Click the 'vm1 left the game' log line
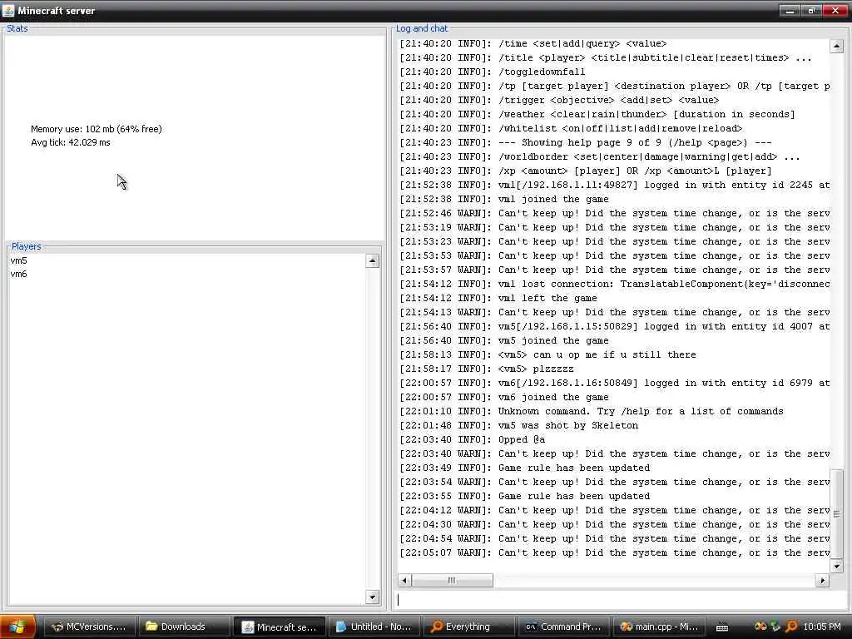Image resolution: width=852 pixels, height=639 pixels. (x=498, y=298)
